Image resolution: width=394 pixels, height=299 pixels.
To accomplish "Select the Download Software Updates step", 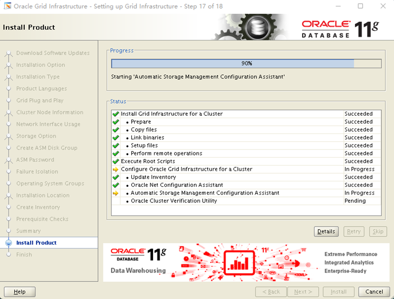I will (x=53, y=53).
